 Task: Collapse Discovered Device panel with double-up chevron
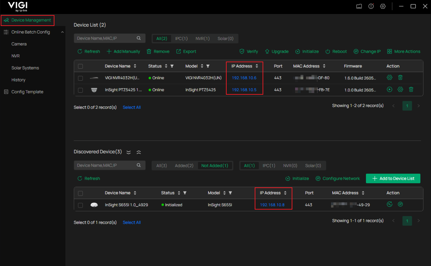[x=139, y=152]
